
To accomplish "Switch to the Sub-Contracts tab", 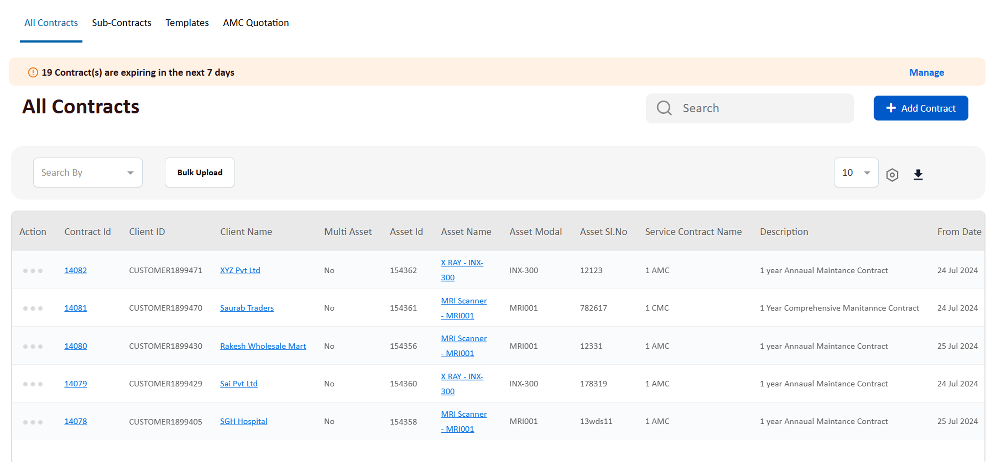I will [121, 23].
